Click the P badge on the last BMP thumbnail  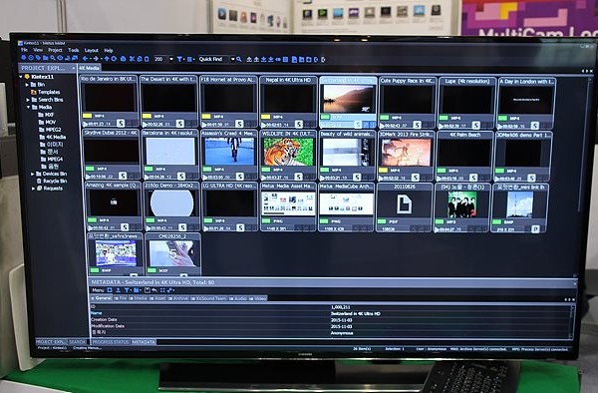[x=535, y=229]
